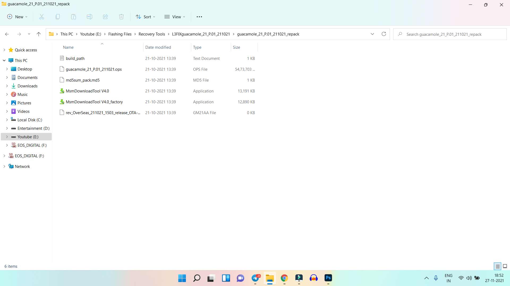Select Pictures in navigation pane
510x286 pixels.
(x=24, y=103)
